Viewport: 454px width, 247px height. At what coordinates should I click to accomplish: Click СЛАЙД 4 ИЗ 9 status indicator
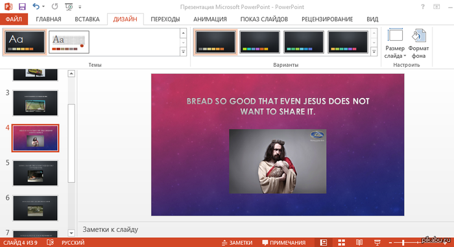(20, 242)
